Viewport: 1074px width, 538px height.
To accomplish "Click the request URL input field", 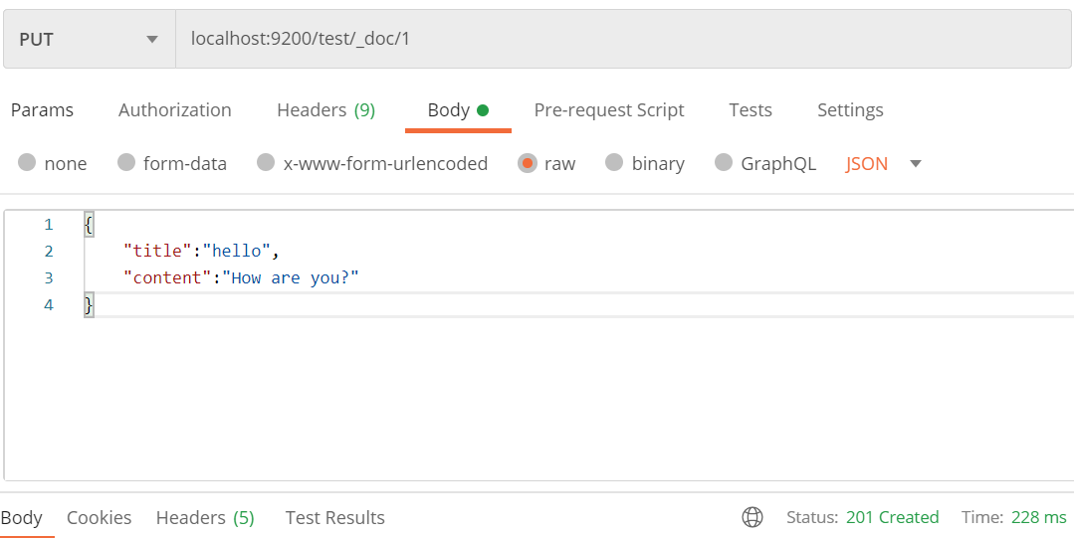I will coord(617,40).
